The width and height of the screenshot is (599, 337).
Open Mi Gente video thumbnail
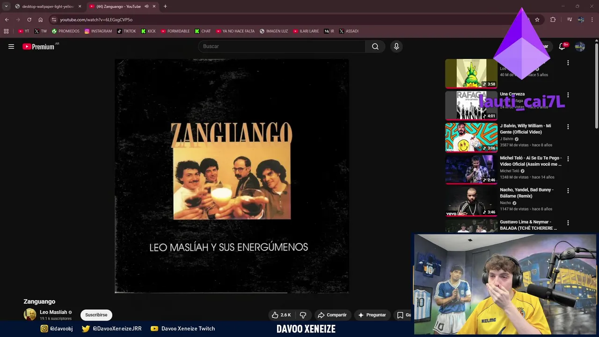click(x=471, y=137)
